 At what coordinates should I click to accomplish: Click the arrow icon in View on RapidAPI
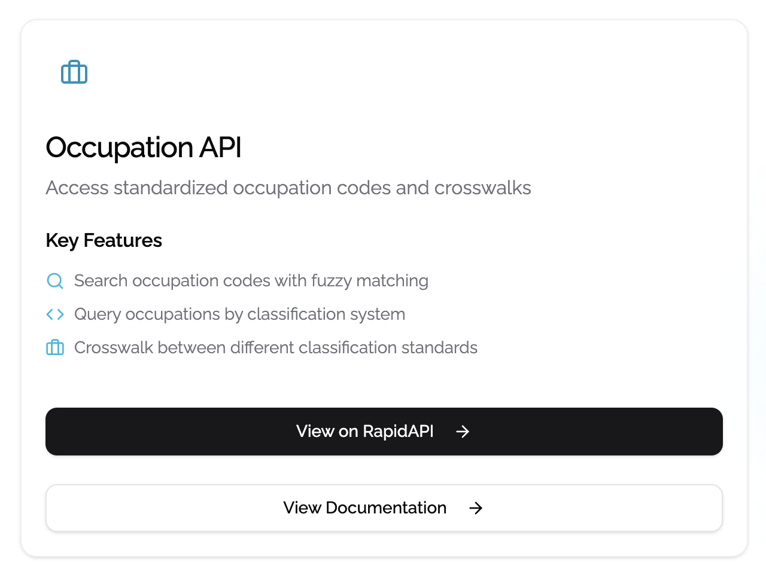(463, 432)
